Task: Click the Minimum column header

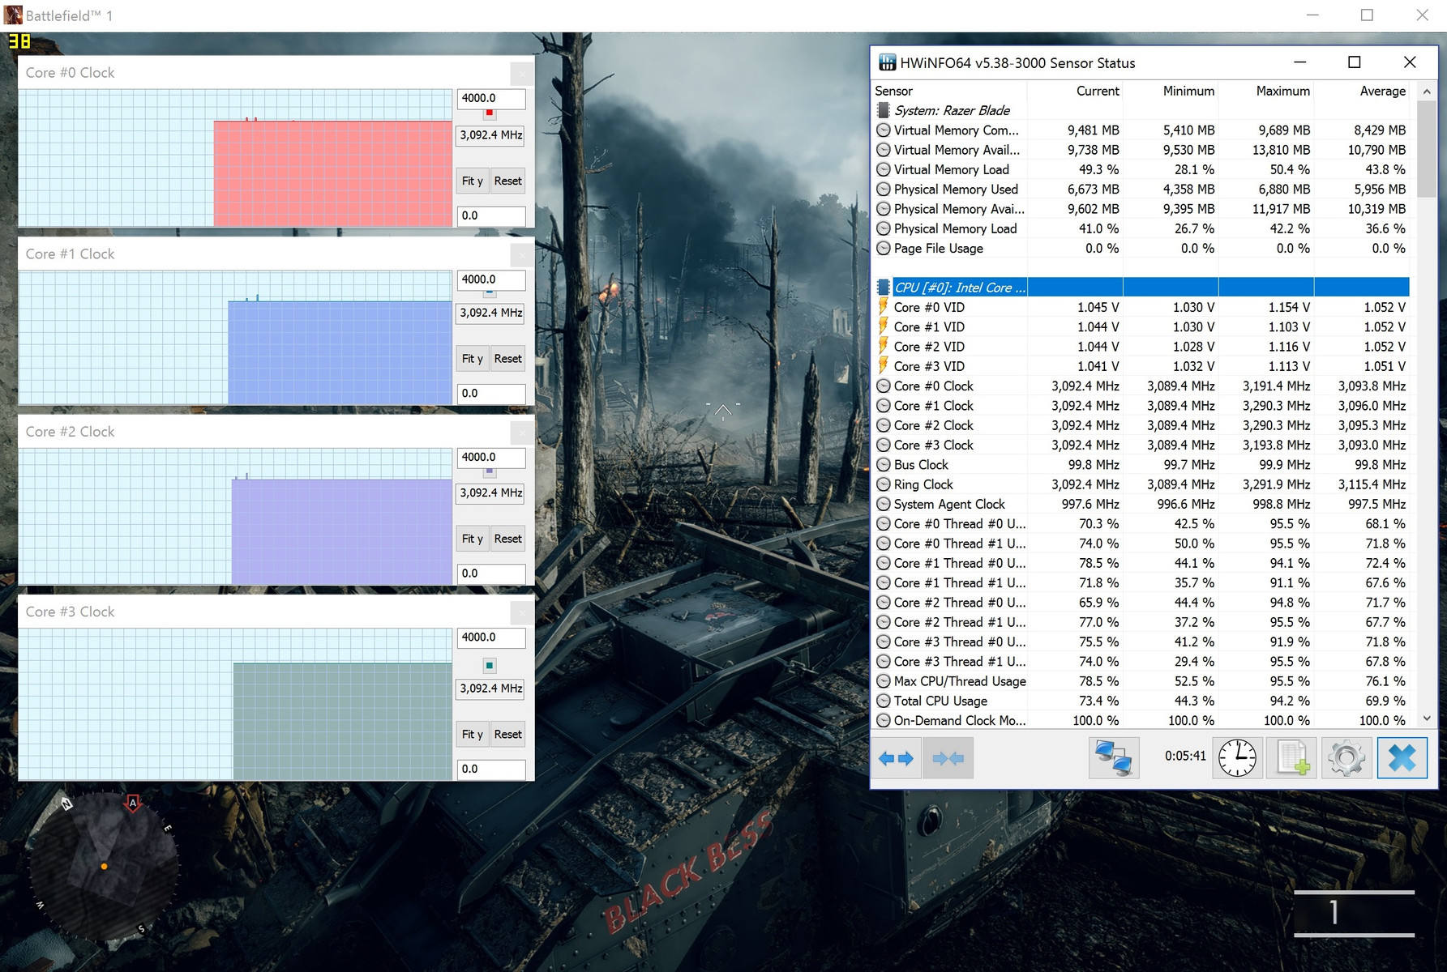Action: click(x=1171, y=91)
